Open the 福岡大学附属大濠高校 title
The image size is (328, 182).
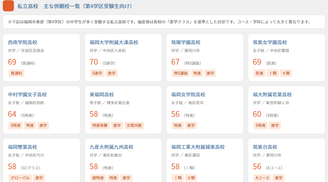114,42
